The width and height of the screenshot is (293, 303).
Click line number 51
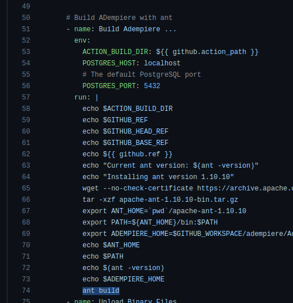pos(26,29)
